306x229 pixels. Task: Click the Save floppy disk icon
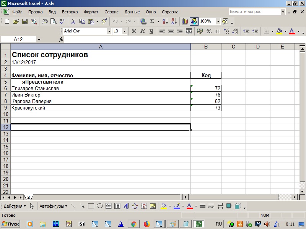click(x=24, y=21)
